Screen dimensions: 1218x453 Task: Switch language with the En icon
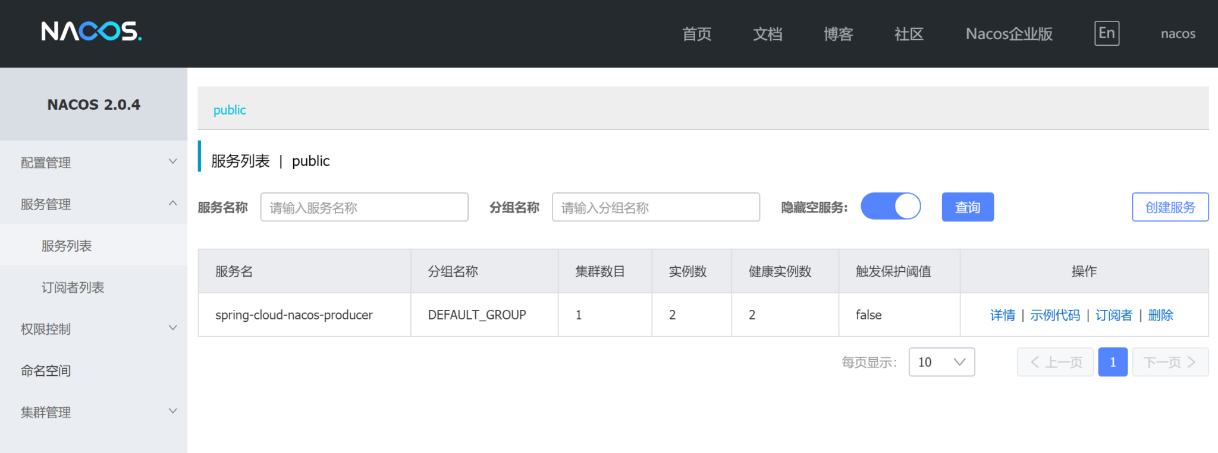pos(1107,33)
